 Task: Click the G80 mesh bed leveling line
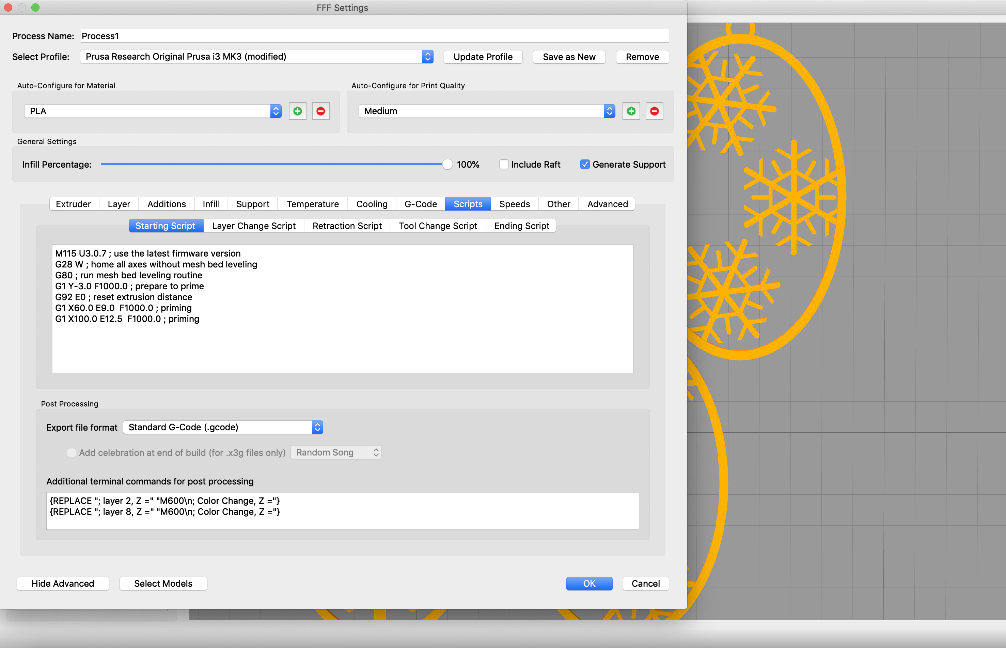[129, 275]
